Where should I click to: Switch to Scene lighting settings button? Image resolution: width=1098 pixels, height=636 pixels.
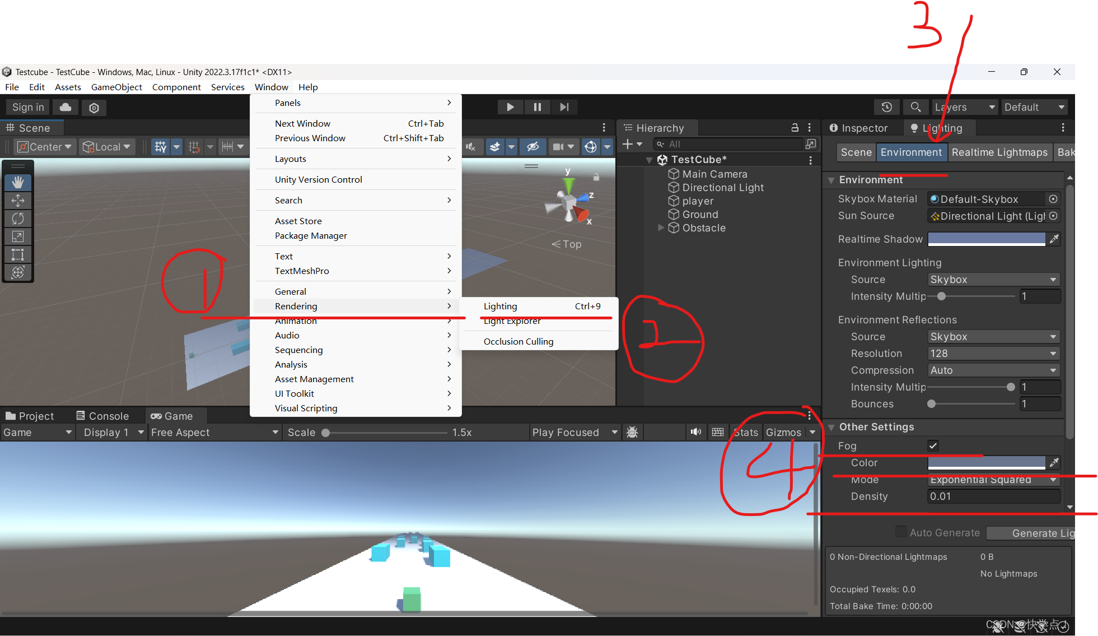coord(856,152)
